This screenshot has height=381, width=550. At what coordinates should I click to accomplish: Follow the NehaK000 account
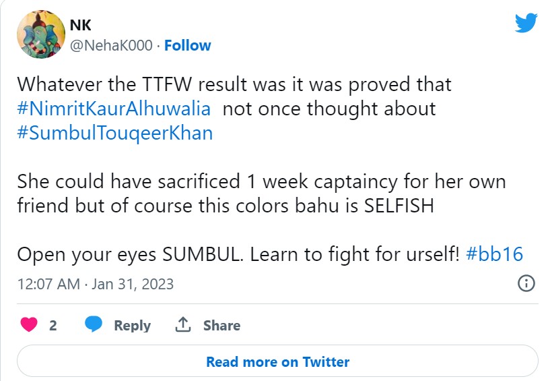coord(188,46)
